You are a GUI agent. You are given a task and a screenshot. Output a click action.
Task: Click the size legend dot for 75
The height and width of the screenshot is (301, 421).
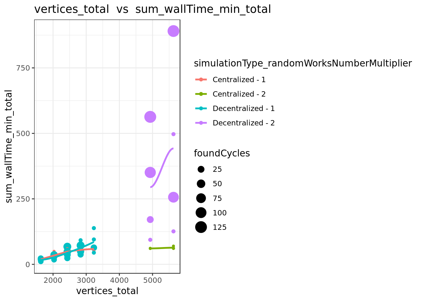201,198
